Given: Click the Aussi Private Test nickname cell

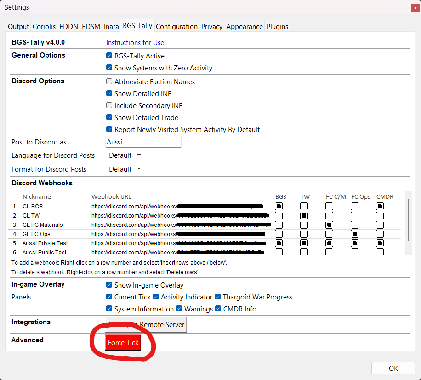Looking at the screenshot, I should click(55, 243).
